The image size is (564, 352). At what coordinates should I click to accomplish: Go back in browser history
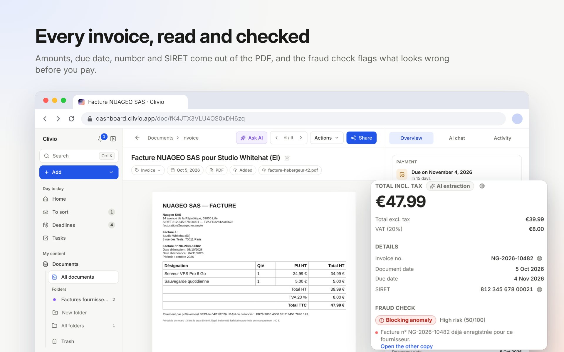click(x=45, y=119)
